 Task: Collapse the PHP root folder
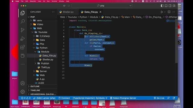pyautogui.click(x=29, y=17)
